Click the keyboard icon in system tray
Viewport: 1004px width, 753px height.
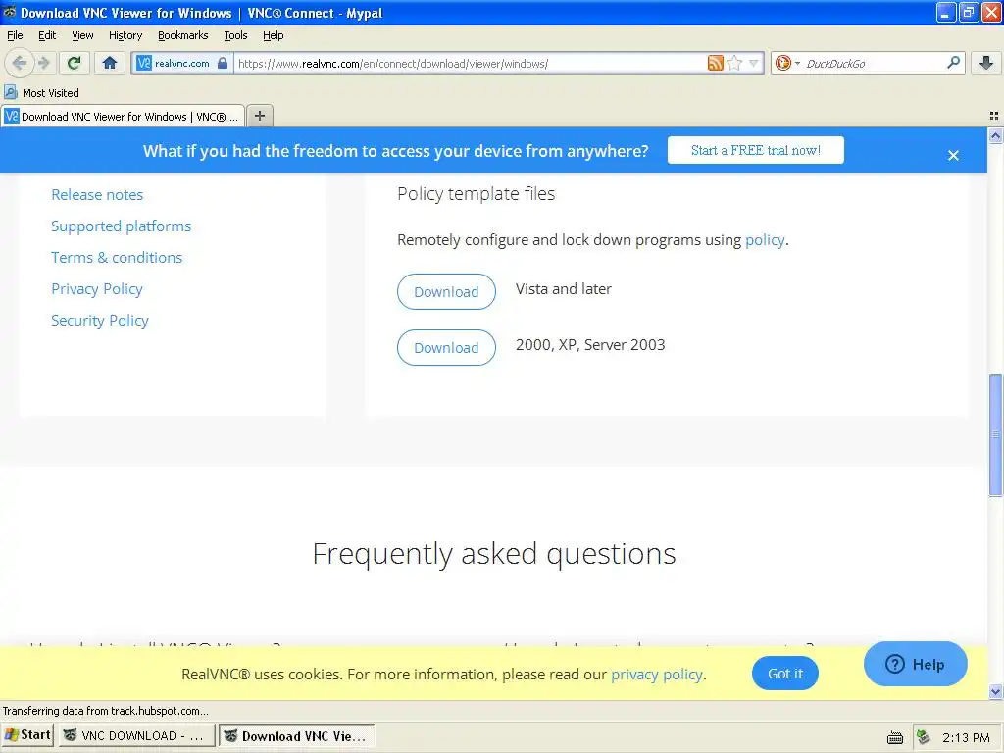pos(894,738)
